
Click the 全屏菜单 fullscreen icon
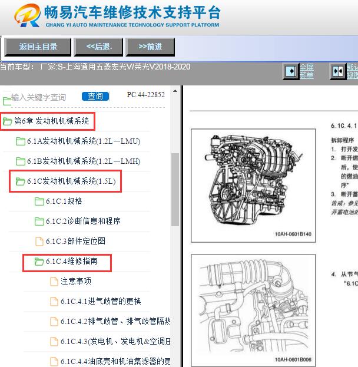pos(291,71)
